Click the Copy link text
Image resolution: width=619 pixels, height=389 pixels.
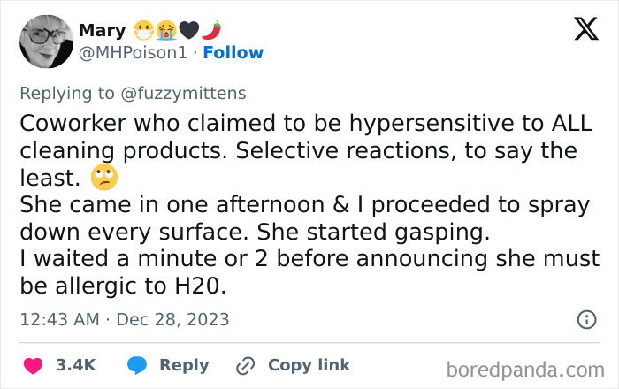click(309, 365)
